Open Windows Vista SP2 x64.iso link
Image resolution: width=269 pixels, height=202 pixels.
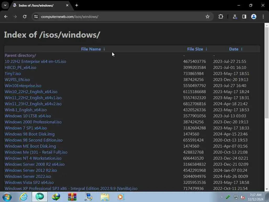(29, 182)
